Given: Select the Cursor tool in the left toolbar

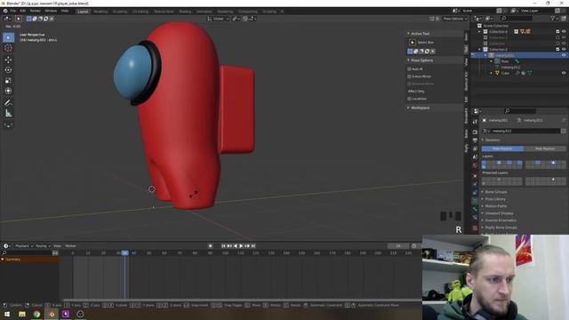Looking at the screenshot, I should pos(8,48).
